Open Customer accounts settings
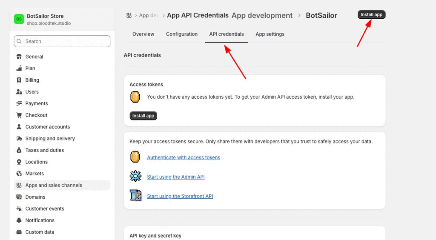The image size is (436, 240). pos(62,127)
